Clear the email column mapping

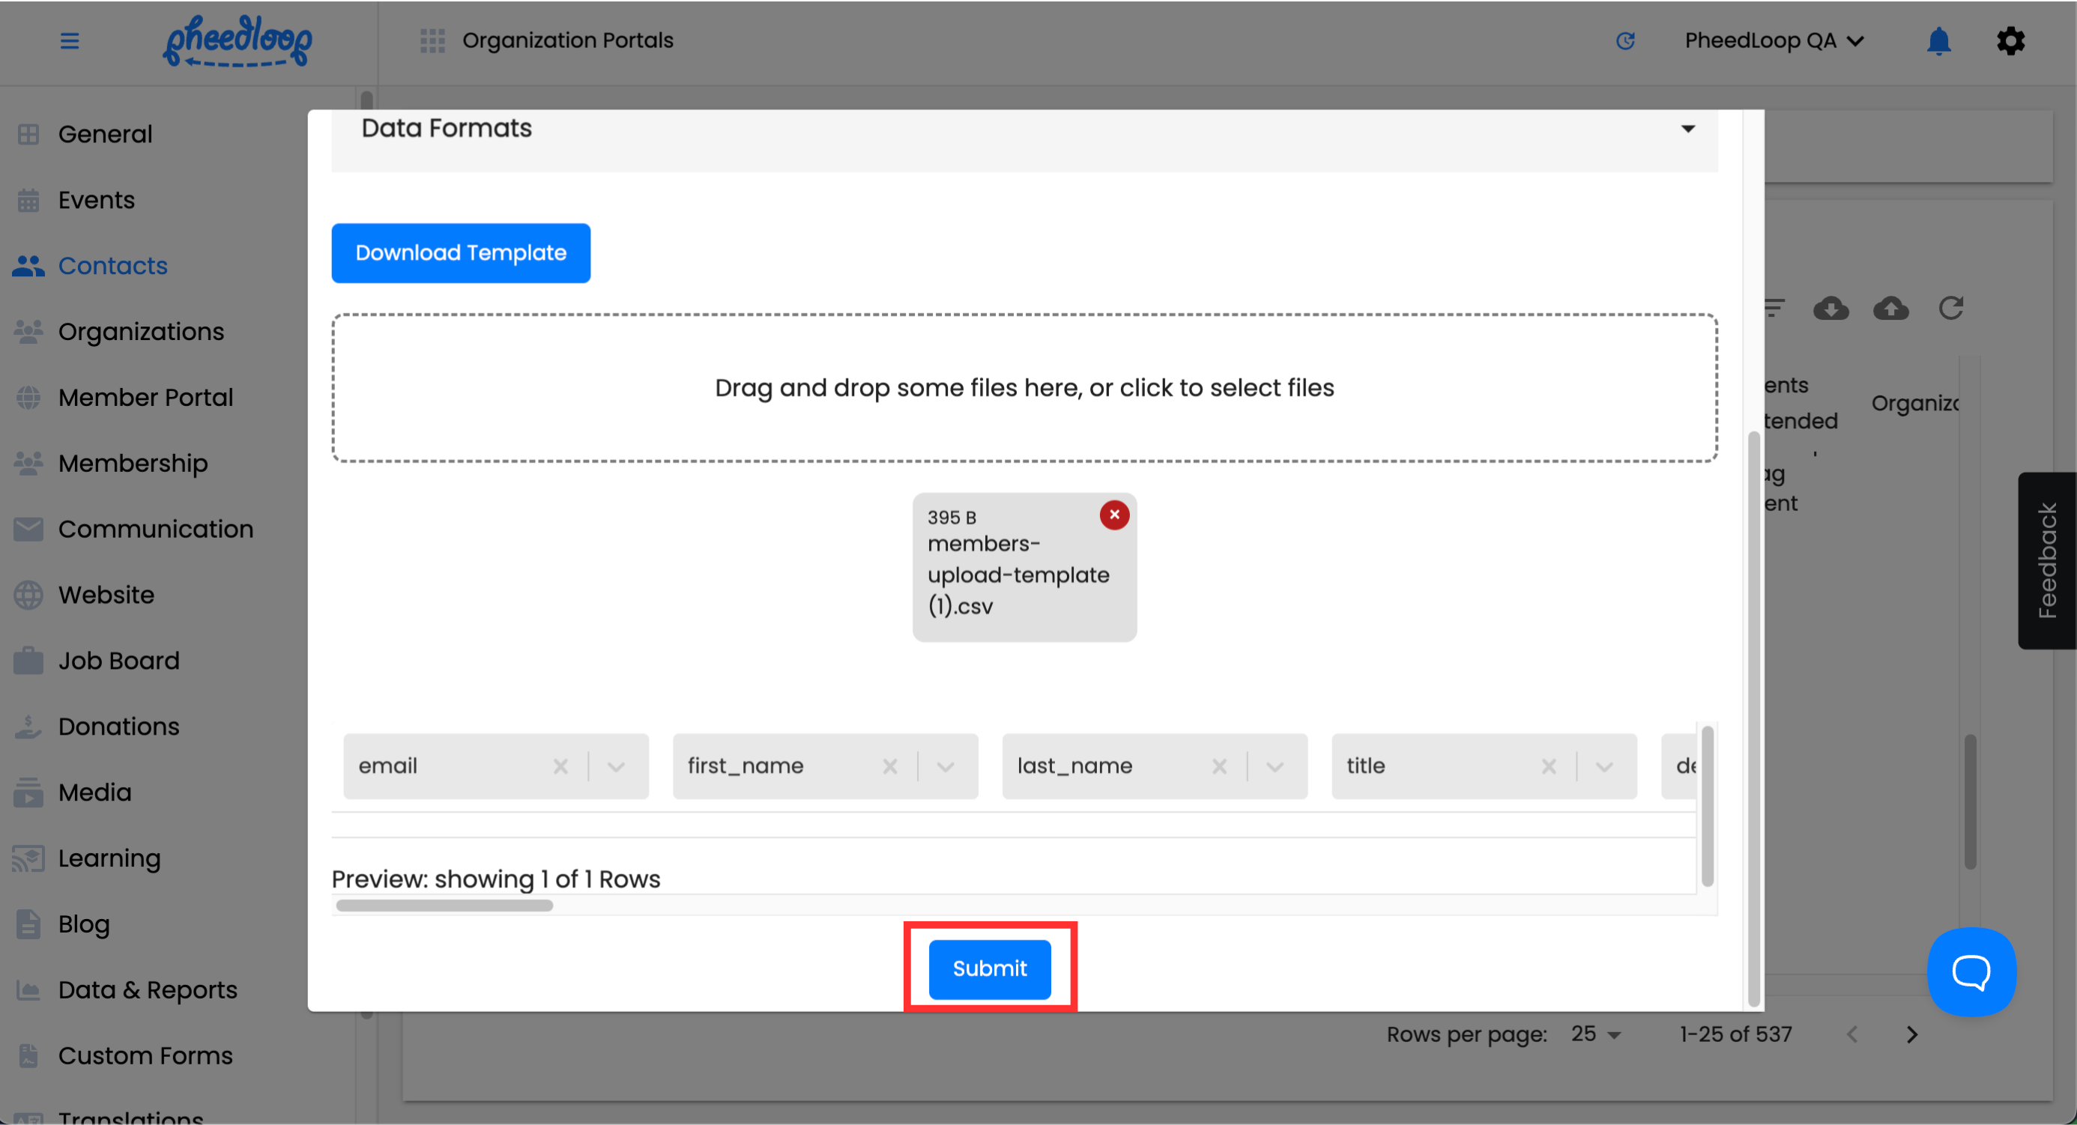[560, 766]
